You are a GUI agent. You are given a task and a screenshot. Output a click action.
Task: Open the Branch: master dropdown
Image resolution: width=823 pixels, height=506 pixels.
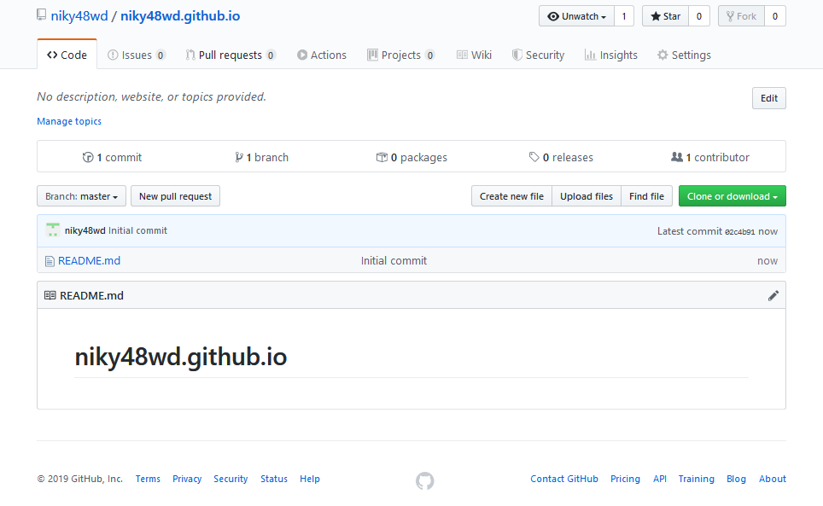[81, 195]
